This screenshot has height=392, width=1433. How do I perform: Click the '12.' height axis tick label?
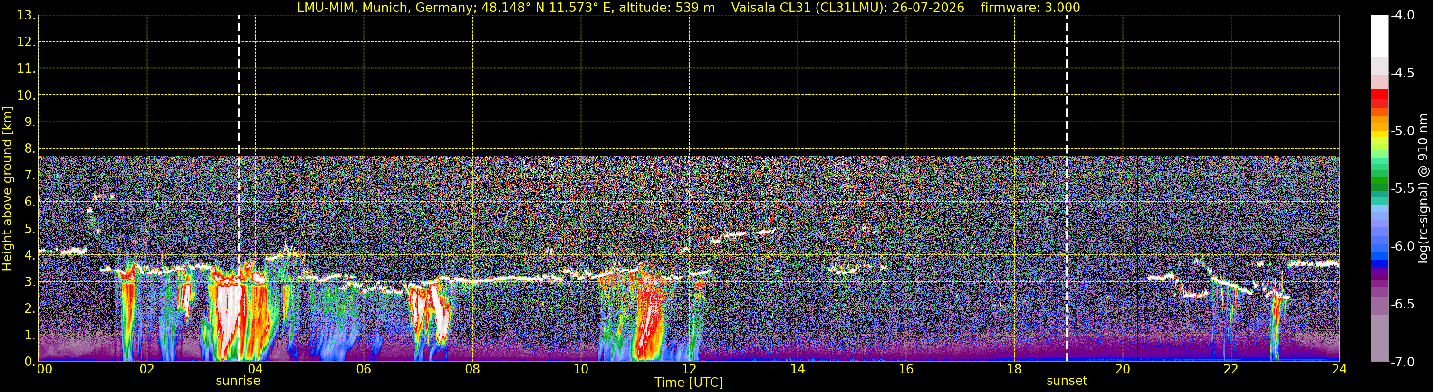pos(26,42)
